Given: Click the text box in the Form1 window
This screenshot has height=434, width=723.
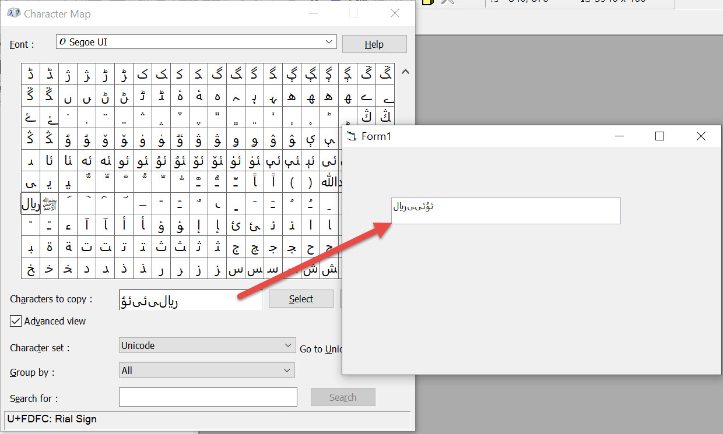Looking at the screenshot, I should (506, 210).
